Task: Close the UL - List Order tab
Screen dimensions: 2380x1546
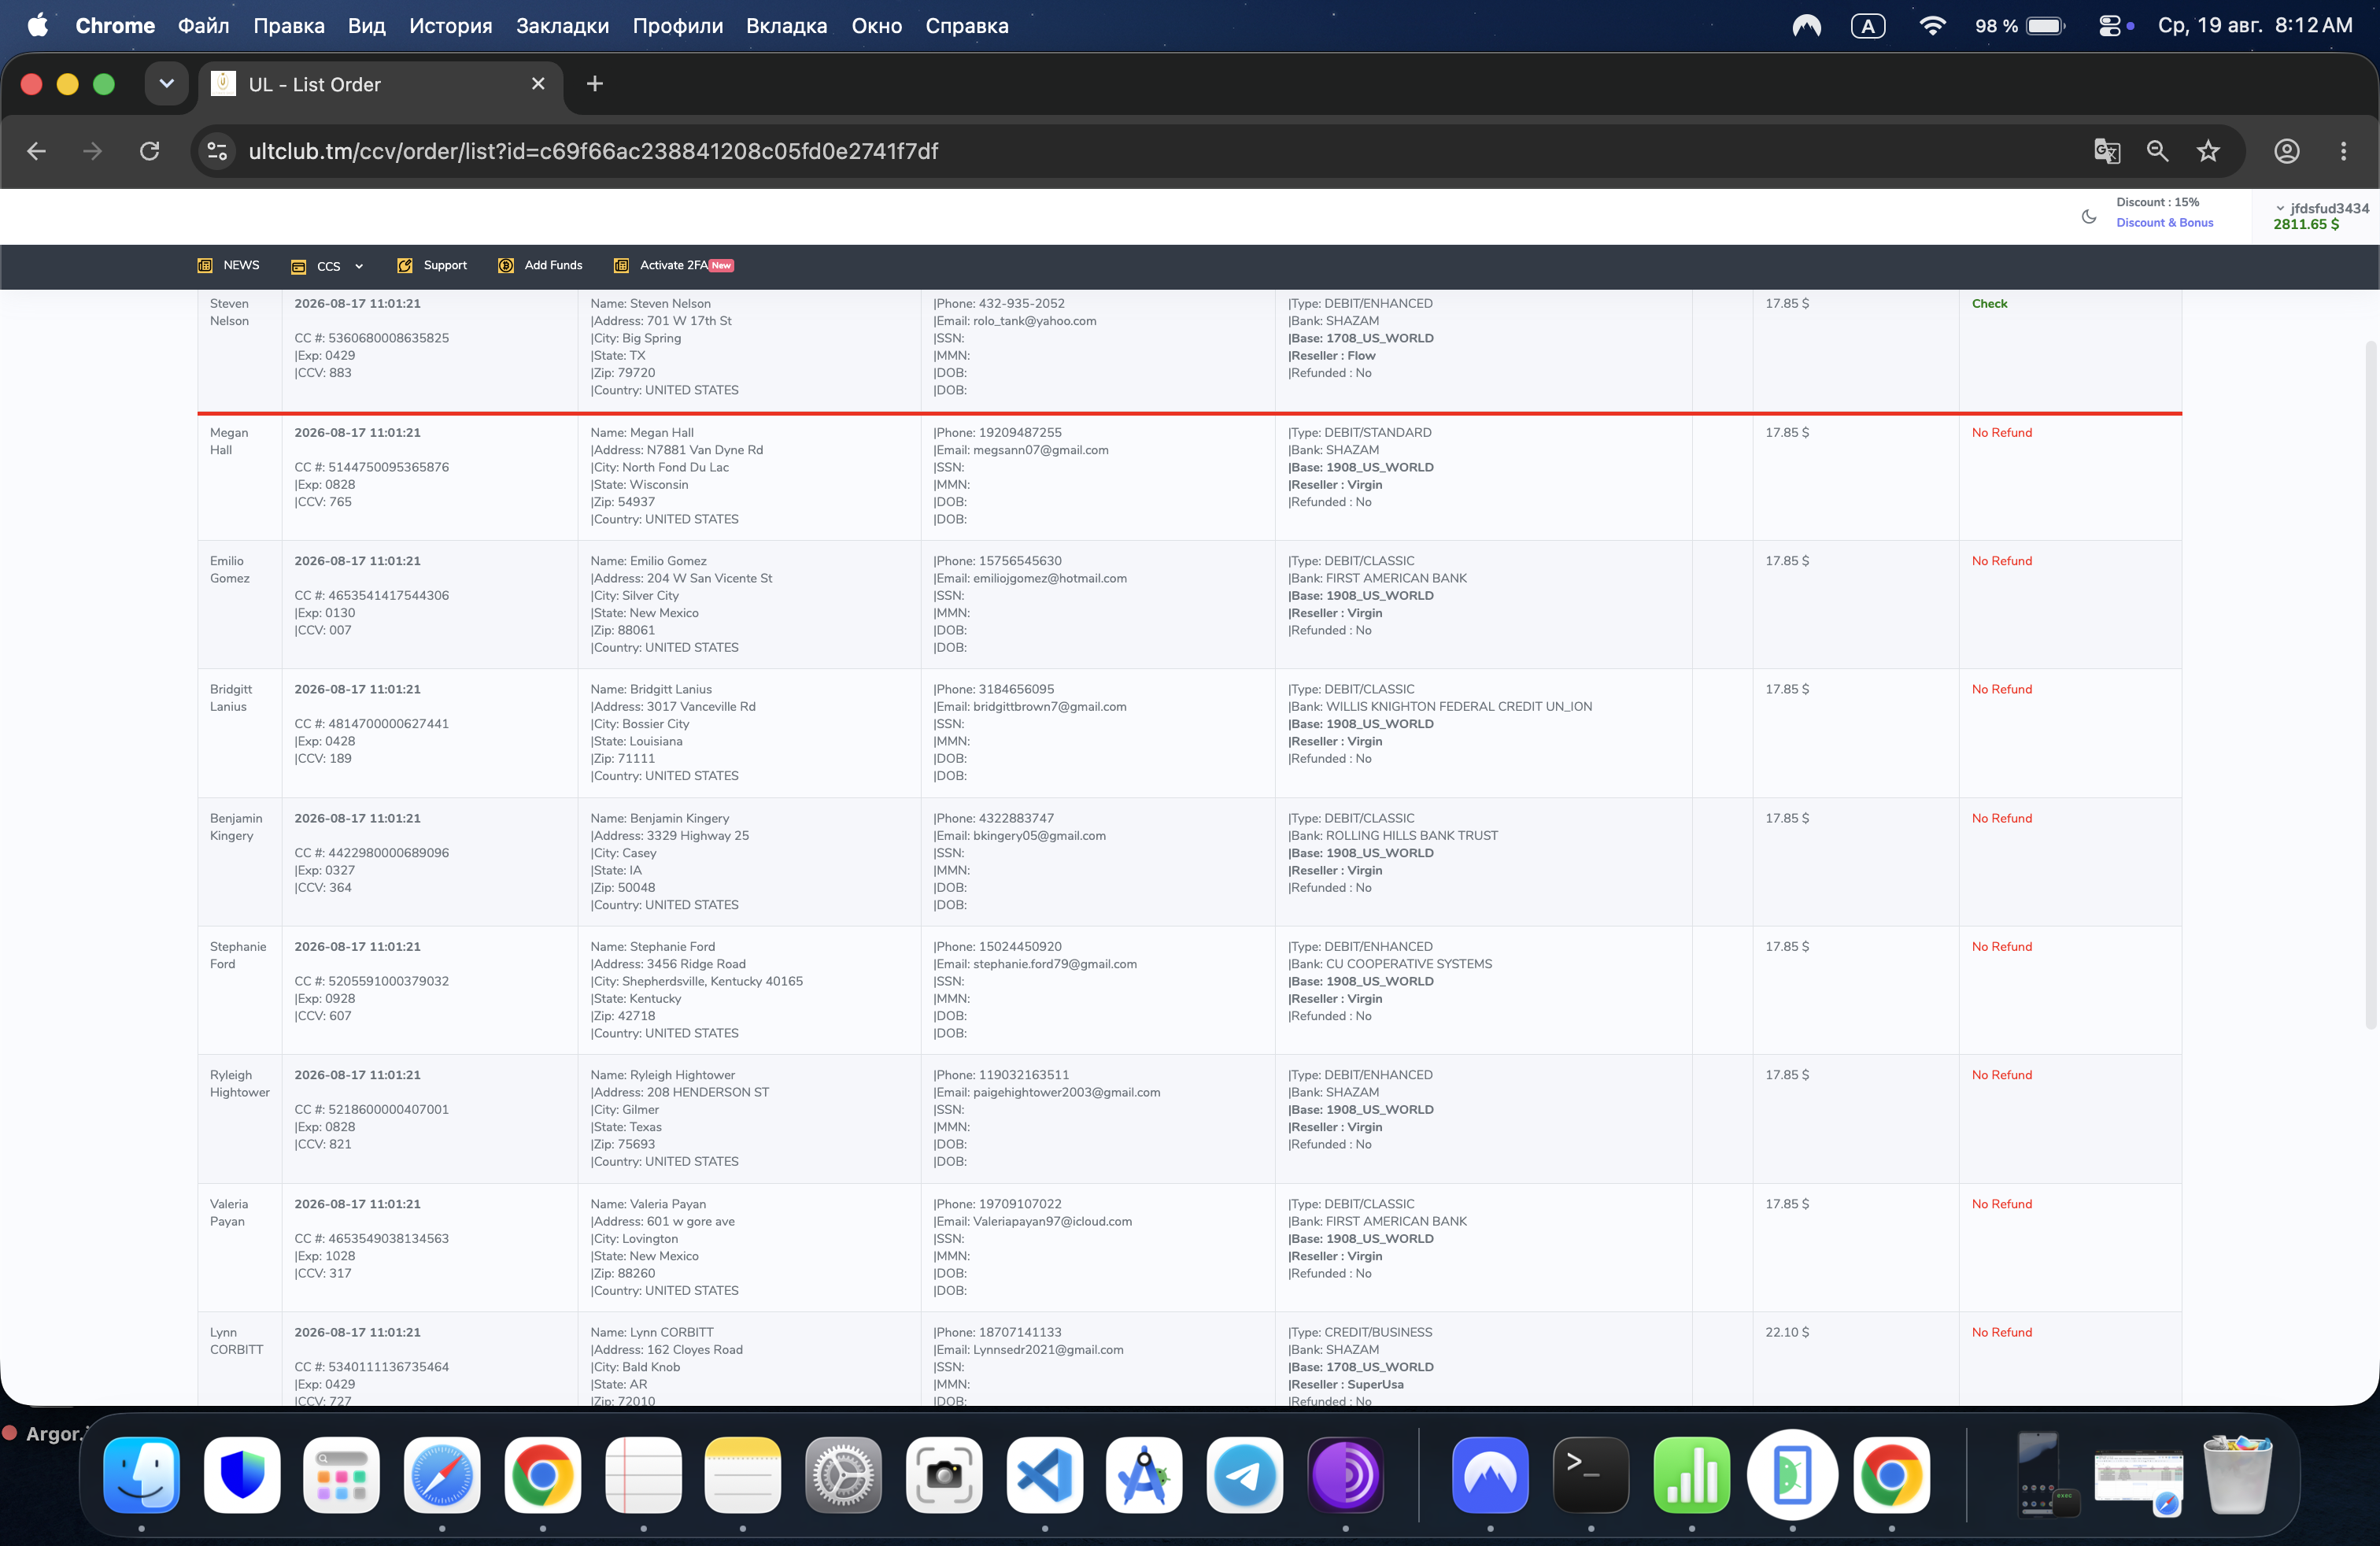Action: [538, 84]
